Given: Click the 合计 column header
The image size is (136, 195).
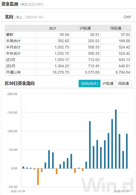Looking at the screenshot, I should tap(53, 28).
